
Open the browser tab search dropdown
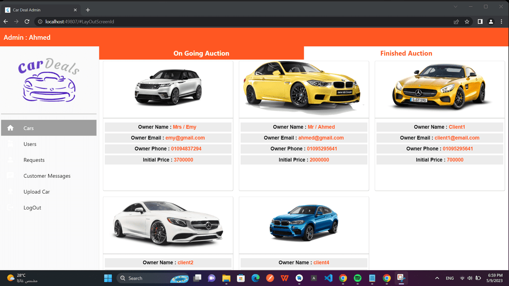(x=455, y=6)
